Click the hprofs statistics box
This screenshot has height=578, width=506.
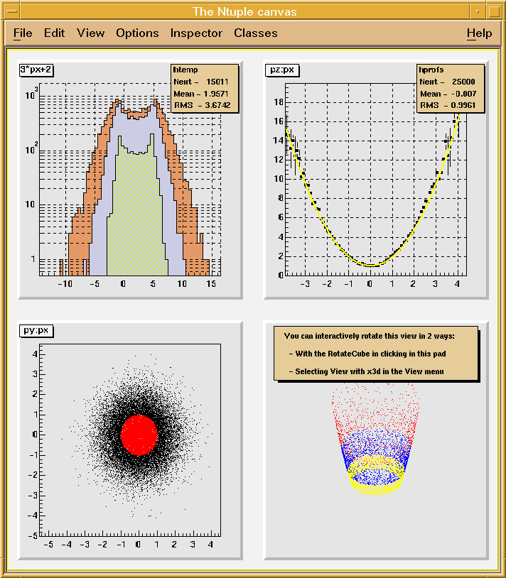[450, 88]
